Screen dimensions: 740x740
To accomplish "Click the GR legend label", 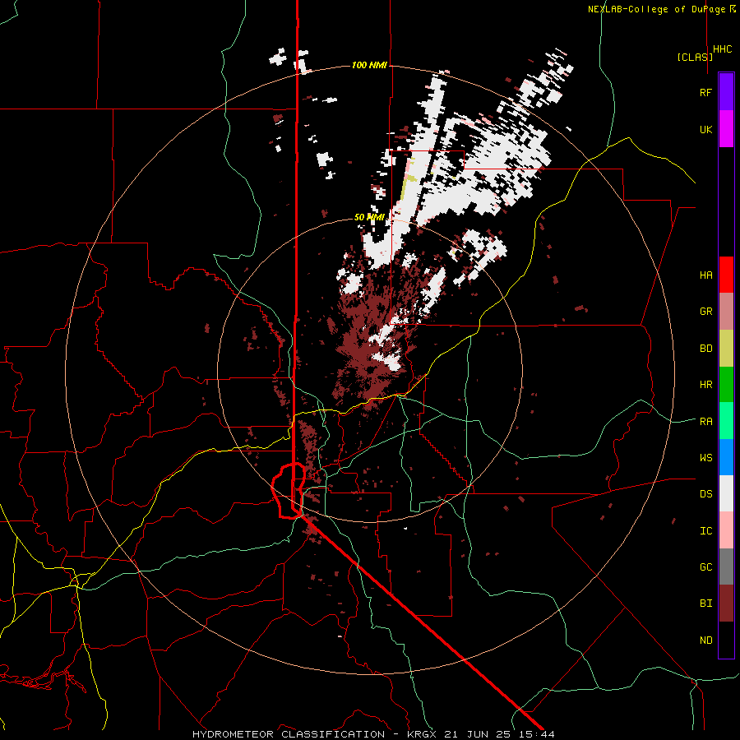I will (705, 312).
